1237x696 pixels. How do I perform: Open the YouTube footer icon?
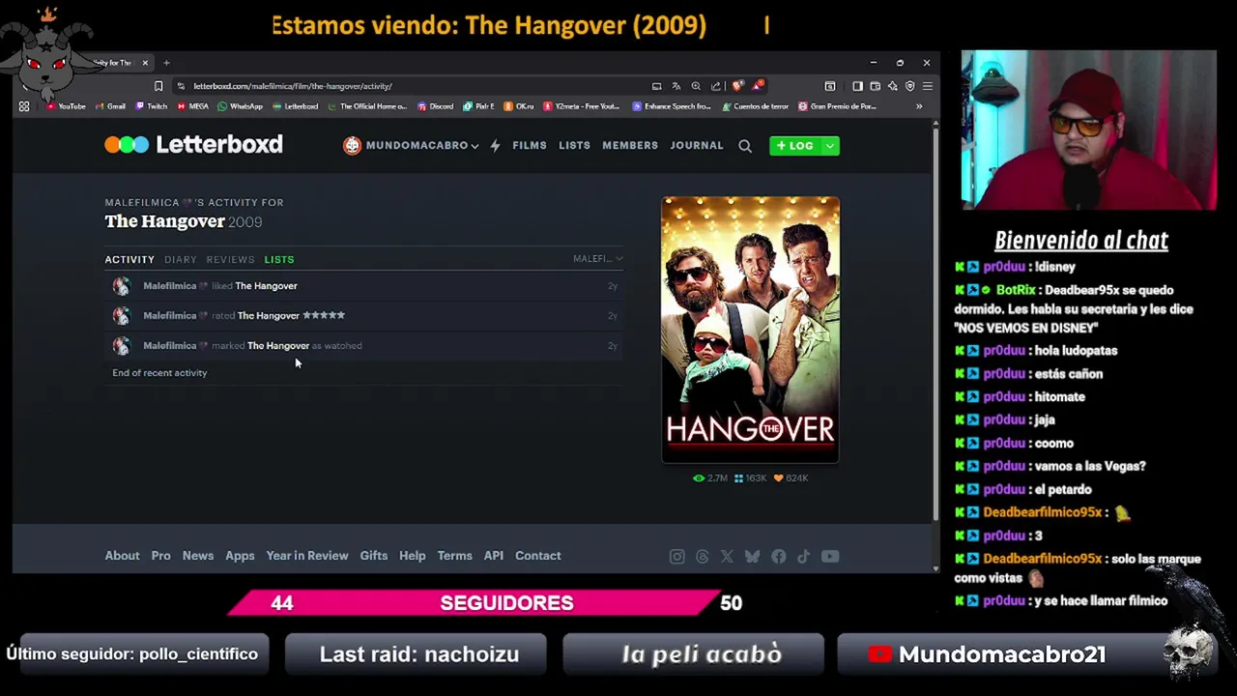[x=830, y=556]
